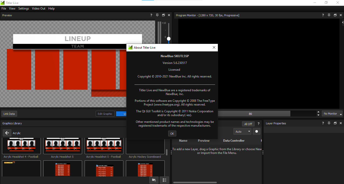Float the Program Monitor panel
The width and height of the screenshot is (344, 184).
pos(335,15)
